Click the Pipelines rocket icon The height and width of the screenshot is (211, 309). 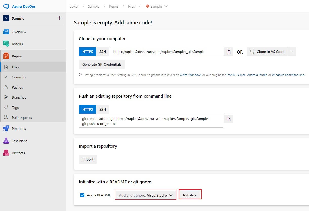(6, 129)
